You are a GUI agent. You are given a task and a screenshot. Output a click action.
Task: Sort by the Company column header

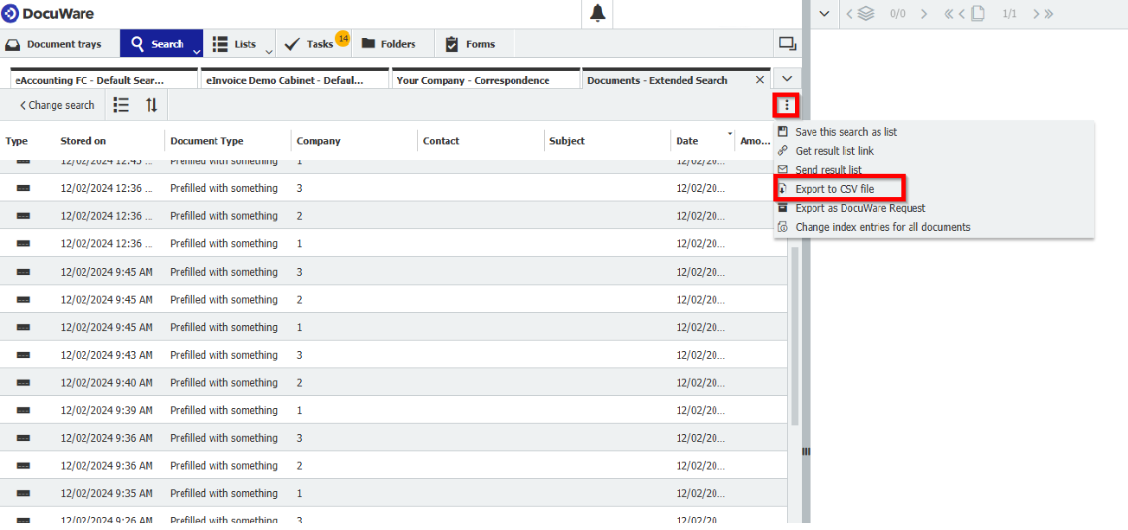318,141
